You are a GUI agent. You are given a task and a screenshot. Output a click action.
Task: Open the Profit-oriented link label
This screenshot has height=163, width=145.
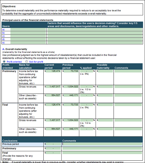(x=14, y=62)
